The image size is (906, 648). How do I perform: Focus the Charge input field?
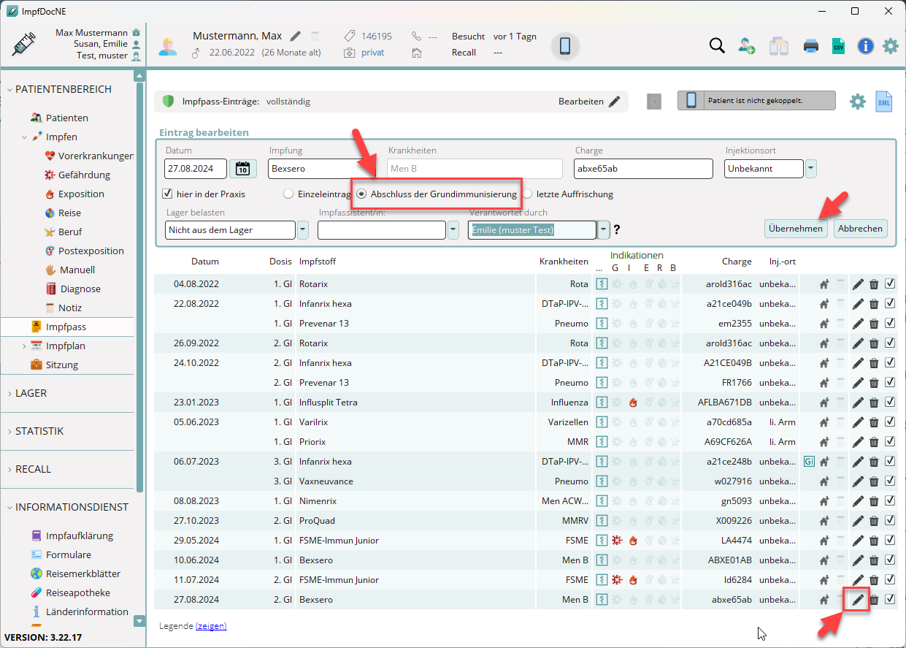pyautogui.click(x=643, y=169)
